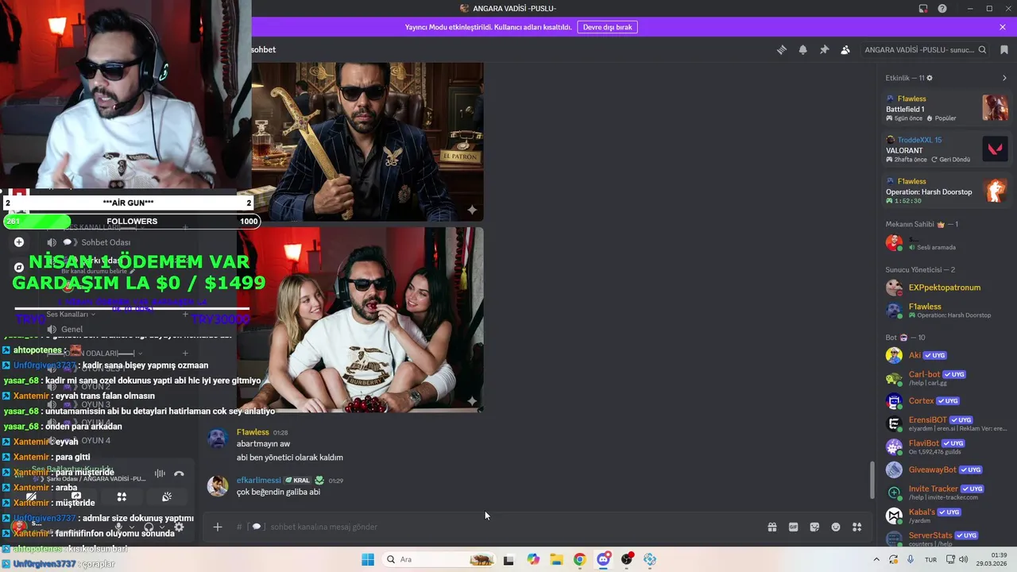Screen dimensions: 1017x572
Task: Open user settings gear in user panel
Action: pos(179,527)
